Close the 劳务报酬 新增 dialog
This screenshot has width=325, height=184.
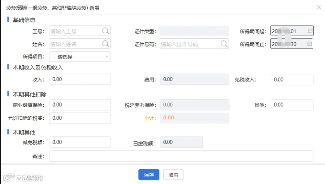(x=319, y=8)
